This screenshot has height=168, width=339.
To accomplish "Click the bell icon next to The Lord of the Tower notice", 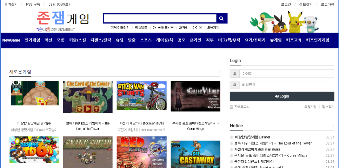I will tap(232, 143).
